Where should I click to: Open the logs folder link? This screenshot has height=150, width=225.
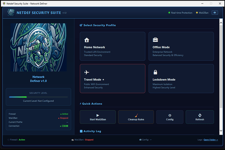(x=211, y=140)
